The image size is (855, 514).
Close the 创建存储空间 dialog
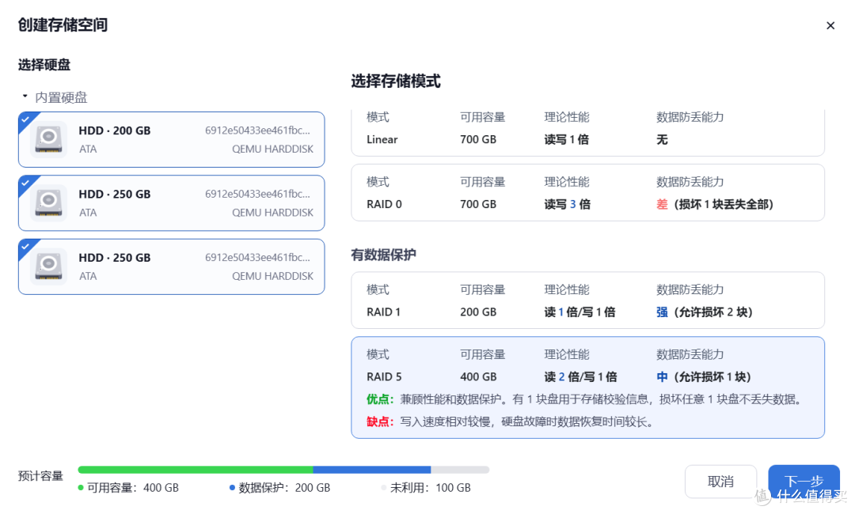coord(830,25)
